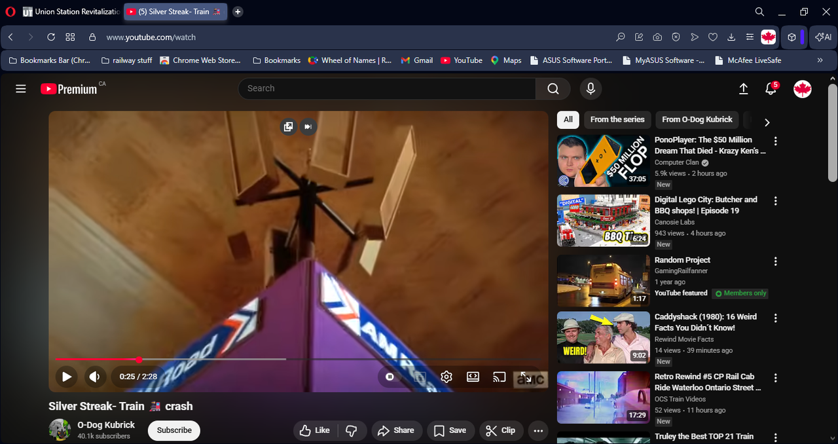Viewport: 838px width, 444px height.
Task: Save video to a playlist
Action: pos(450,430)
